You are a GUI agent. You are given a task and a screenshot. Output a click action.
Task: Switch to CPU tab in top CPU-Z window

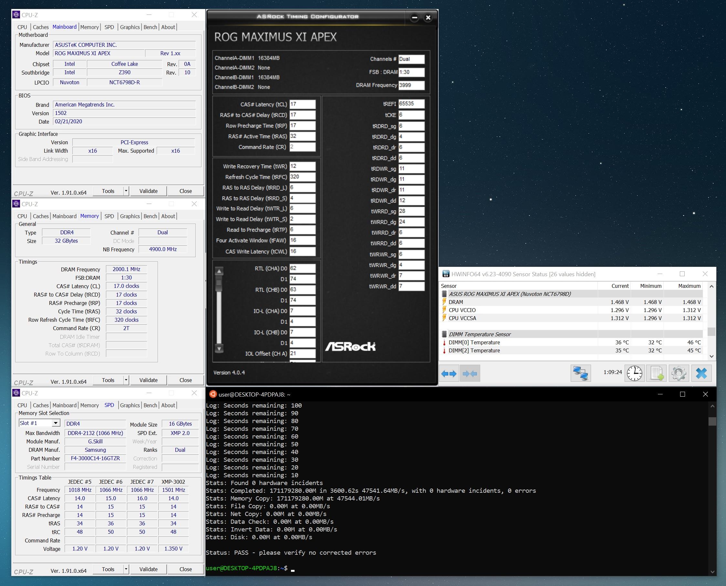coord(22,27)
